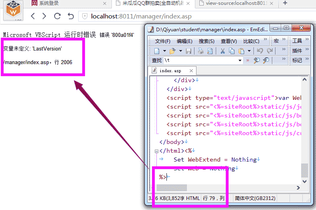Open the 文件(F) menu
Screen dimensions: 316x210
pyautogui.click(x=162, y=41)
